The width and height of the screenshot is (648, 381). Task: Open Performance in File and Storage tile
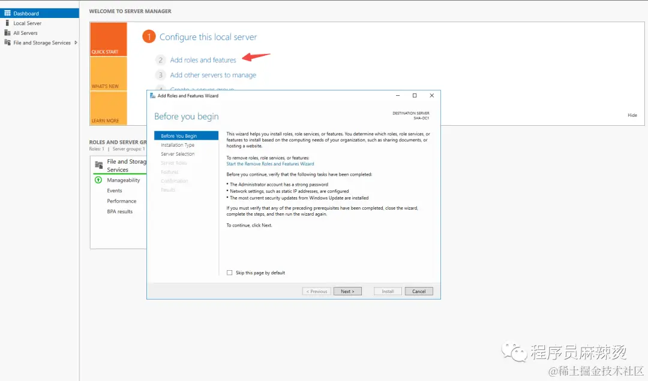pos(121,201)
